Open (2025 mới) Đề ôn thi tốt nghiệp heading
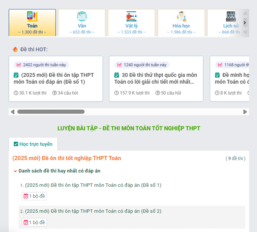This screenshot has width=257, height=232. click(x=66, y=158)
